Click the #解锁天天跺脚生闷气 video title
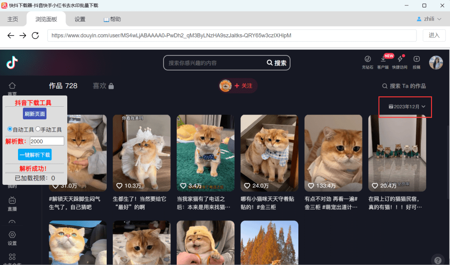The width and height of the screenshot is (450, 265). (75, 203)
